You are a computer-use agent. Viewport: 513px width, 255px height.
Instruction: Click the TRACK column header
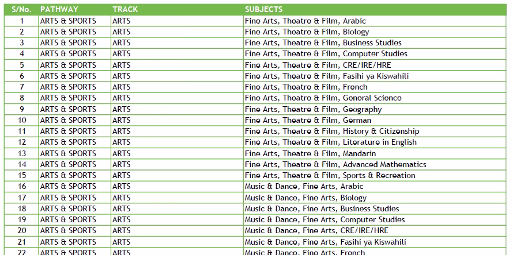pyautogui.click(x=125, y=10)
